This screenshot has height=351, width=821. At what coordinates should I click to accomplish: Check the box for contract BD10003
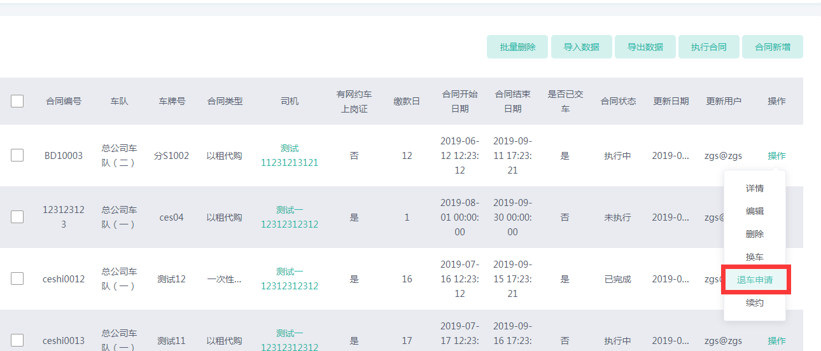pyautogui.click(x=17, y=155)
